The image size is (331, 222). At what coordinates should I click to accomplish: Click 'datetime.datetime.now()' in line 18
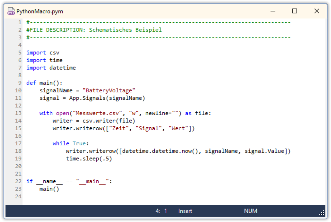(x=160, y=151)
